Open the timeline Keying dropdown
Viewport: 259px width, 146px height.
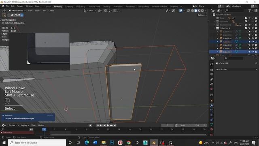[25, 125]
